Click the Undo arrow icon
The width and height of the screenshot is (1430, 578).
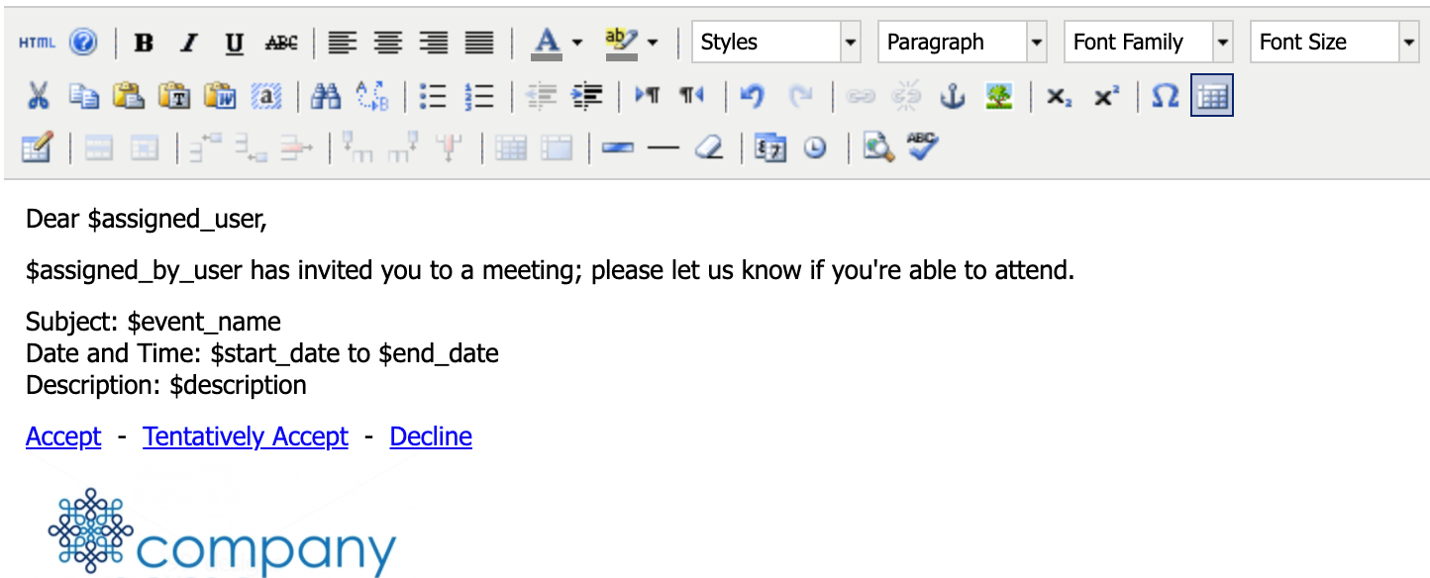(x=753, y=96)
